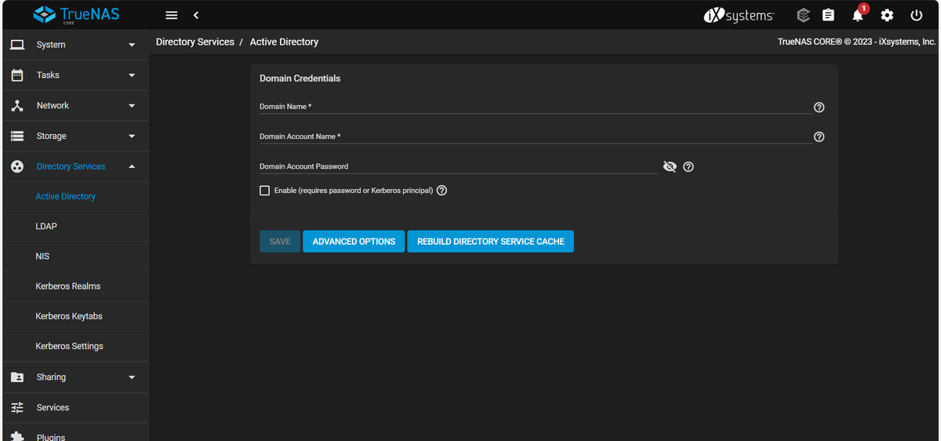Show help for Domain Account Password

coord(688,166)
